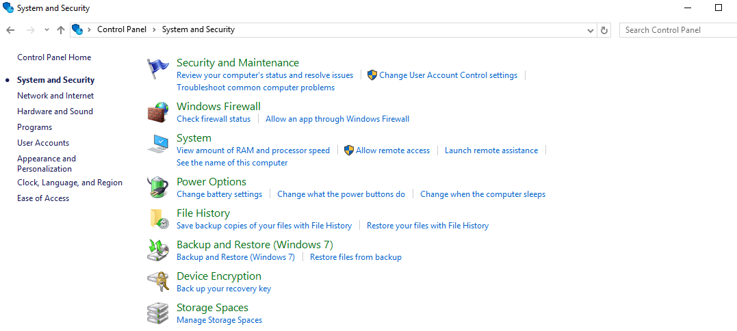737x331 pixels.
Task: Click the Search Control Panel field
Action: pos(676,30)
